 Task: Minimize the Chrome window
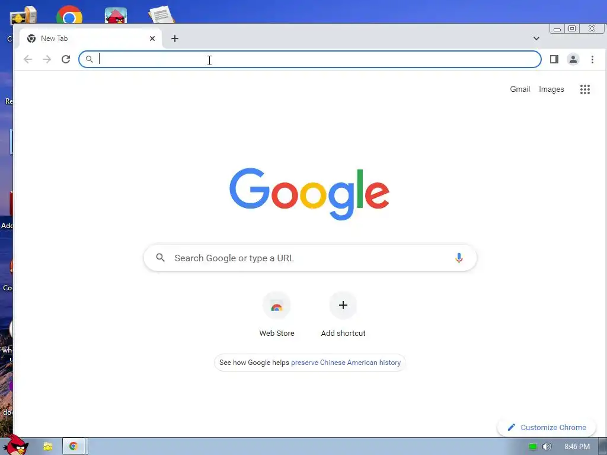[557, 29]
